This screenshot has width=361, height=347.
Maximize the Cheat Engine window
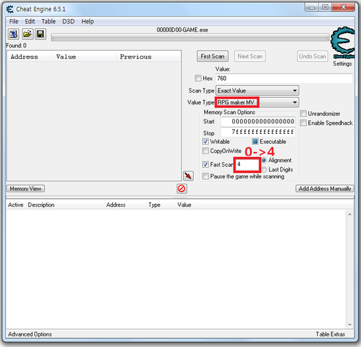[x=325, y=7]
